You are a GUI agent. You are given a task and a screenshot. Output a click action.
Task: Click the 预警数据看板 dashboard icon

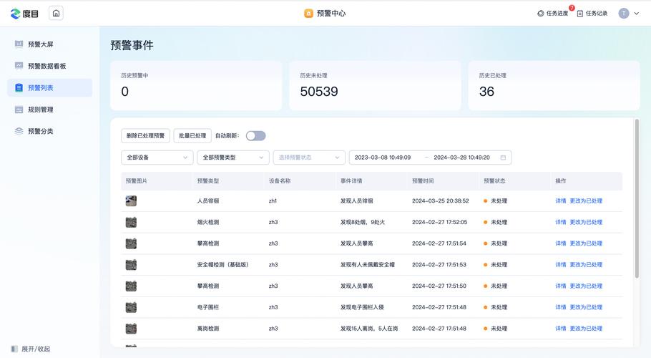pos(19,66)
